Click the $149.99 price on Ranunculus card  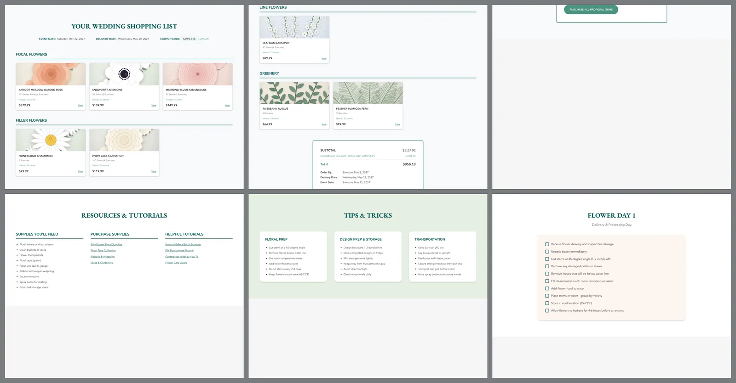coord(172,105)
